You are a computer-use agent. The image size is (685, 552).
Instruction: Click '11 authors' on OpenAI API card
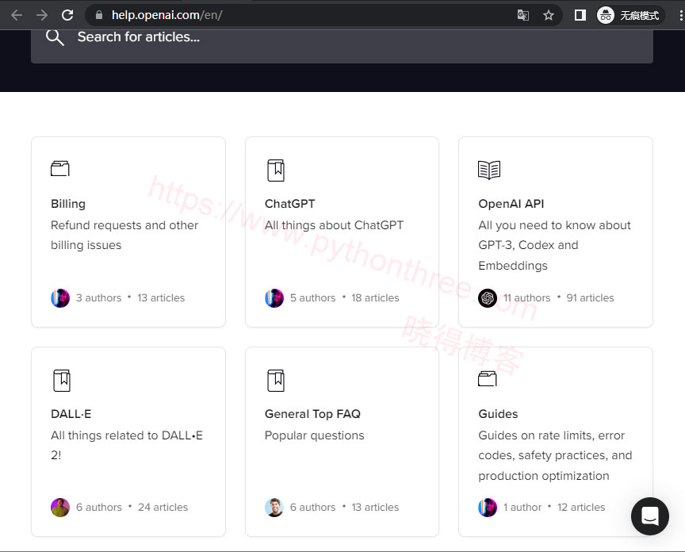coord(527,298)
